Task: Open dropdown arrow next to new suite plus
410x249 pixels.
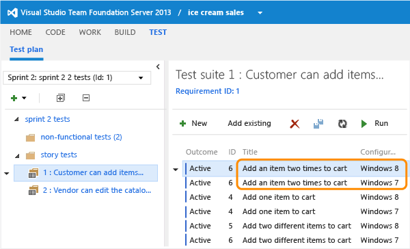Action: pos(24,99)
